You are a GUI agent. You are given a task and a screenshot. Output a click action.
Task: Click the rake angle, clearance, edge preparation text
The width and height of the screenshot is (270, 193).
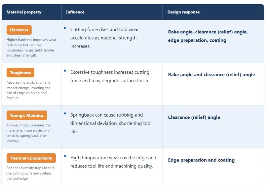pyautogui.click(x=208, y=36)
